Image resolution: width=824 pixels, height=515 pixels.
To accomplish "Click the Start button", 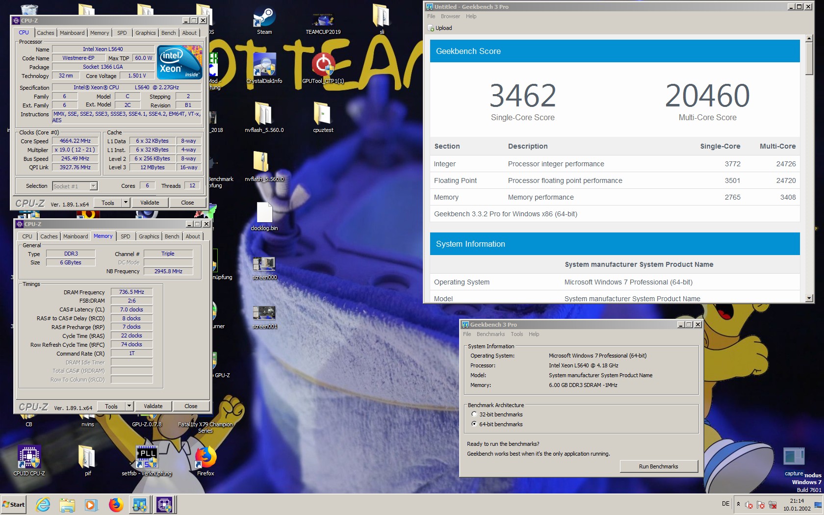I will point(14,504).
